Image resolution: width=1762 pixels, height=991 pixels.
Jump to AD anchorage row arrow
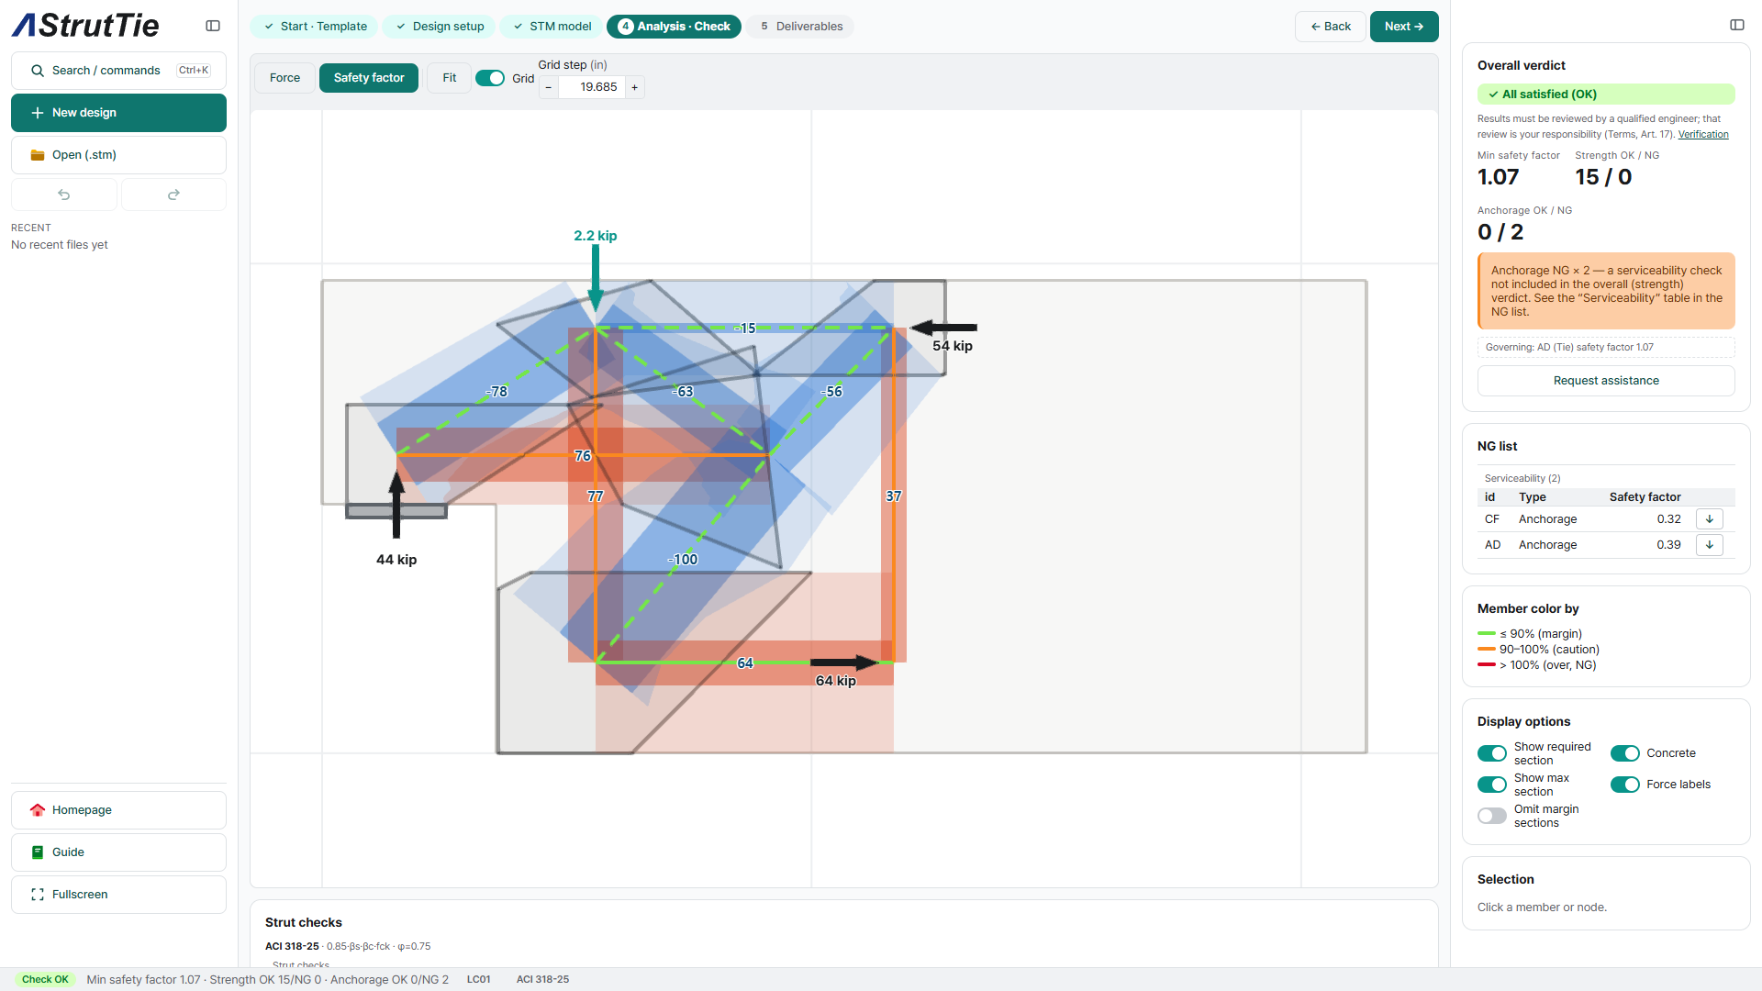pos(1710,545)
